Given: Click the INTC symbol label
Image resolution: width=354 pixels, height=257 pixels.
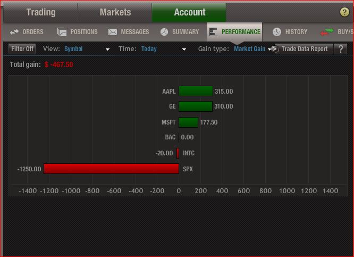Looking at the screenshot, I should (x=189, y=153).
